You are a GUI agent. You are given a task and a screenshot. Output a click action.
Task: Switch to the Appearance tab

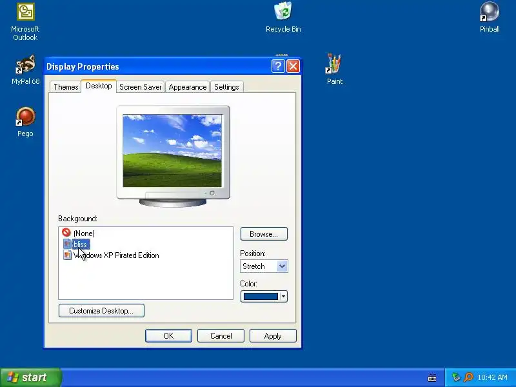187,87
